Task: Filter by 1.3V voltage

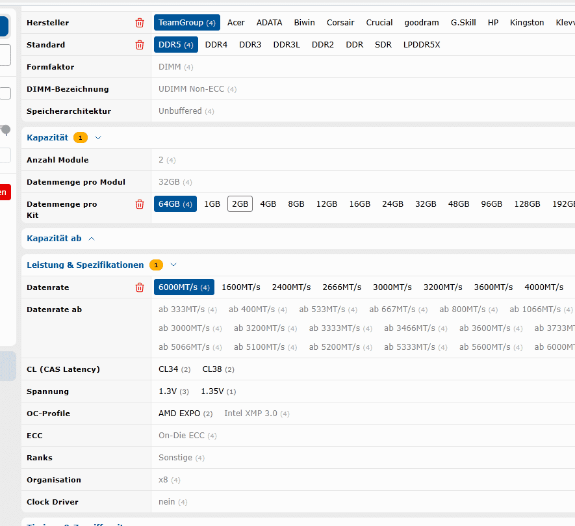Action: click(174, 391)
